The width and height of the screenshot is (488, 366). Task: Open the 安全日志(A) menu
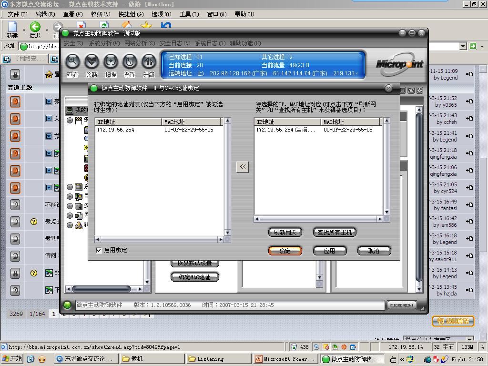pos(174,43)
